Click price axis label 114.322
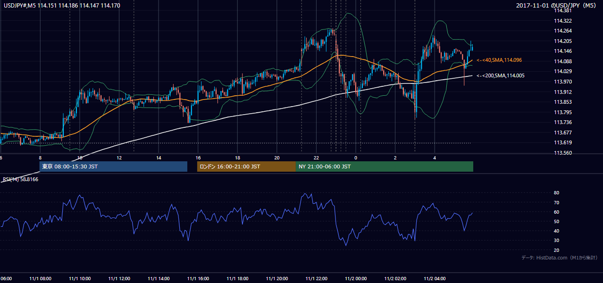 point(562,21)
